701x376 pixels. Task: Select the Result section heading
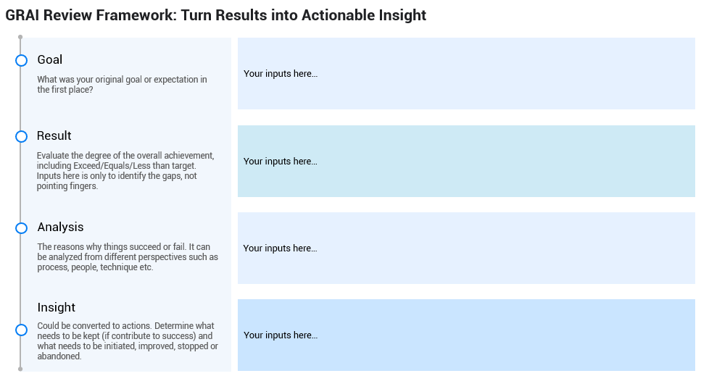54,136
